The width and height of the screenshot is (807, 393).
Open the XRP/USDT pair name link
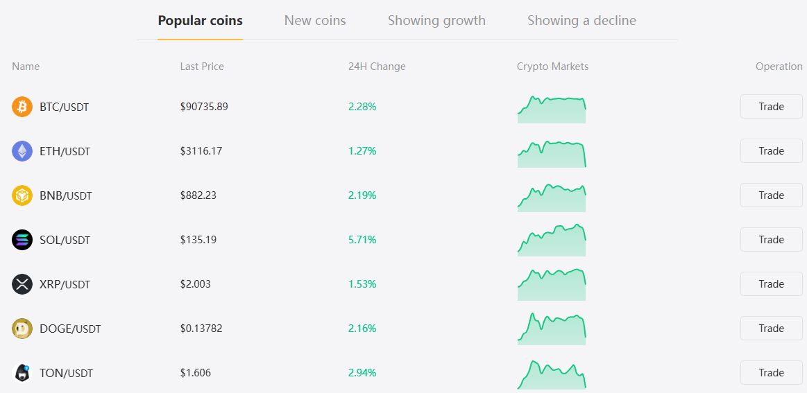click(x=65, y=285)
